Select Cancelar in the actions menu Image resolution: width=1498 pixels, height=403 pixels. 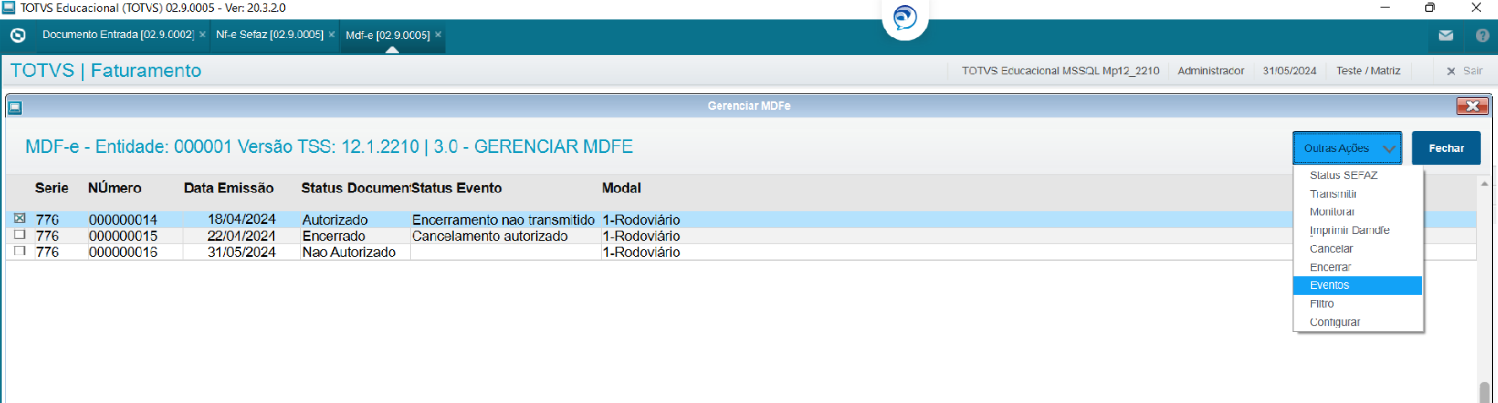[x=1358, y=248]
